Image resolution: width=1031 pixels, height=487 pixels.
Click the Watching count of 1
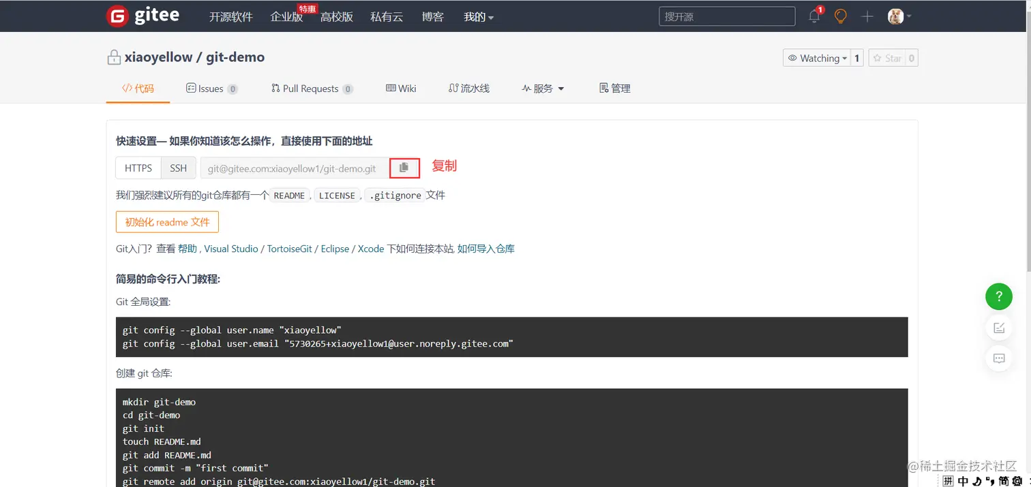(x=857, y=58)
